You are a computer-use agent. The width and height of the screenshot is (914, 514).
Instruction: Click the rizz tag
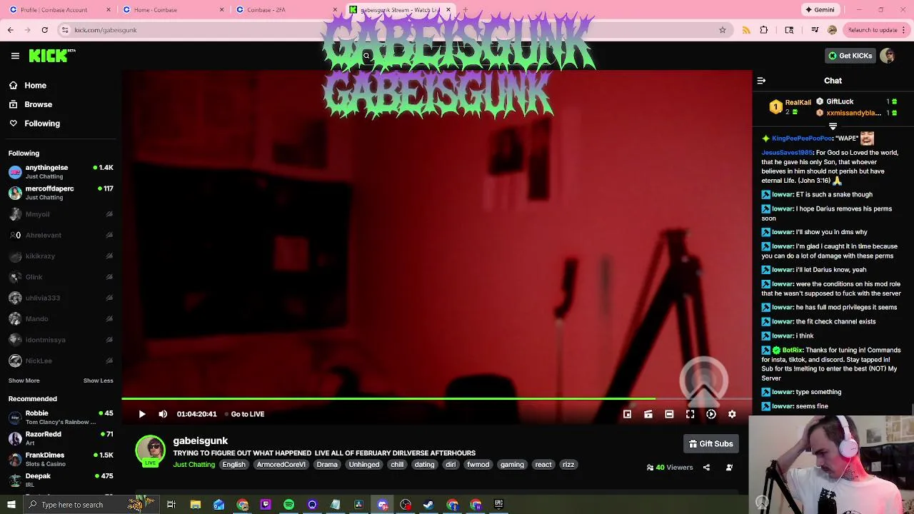(568, 465)
